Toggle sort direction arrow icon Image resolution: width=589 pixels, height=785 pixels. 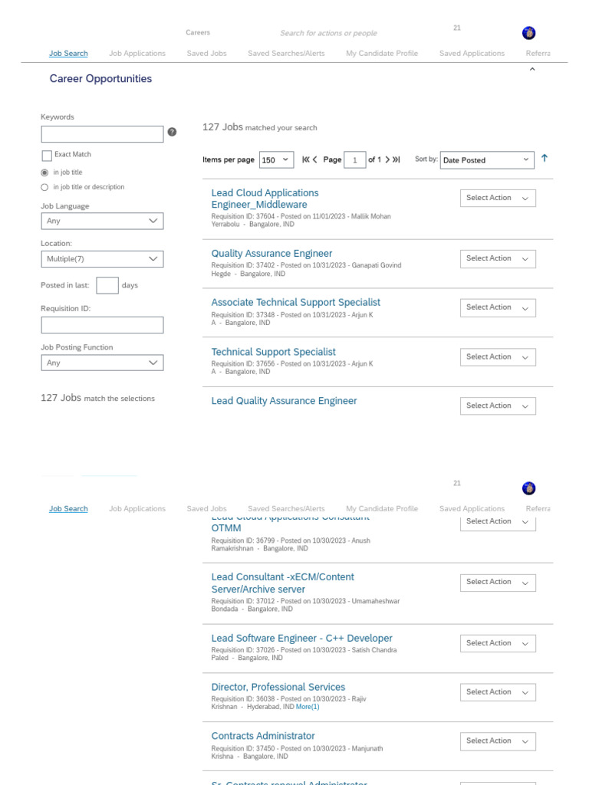pyautogui.click(x=545, y=158)
